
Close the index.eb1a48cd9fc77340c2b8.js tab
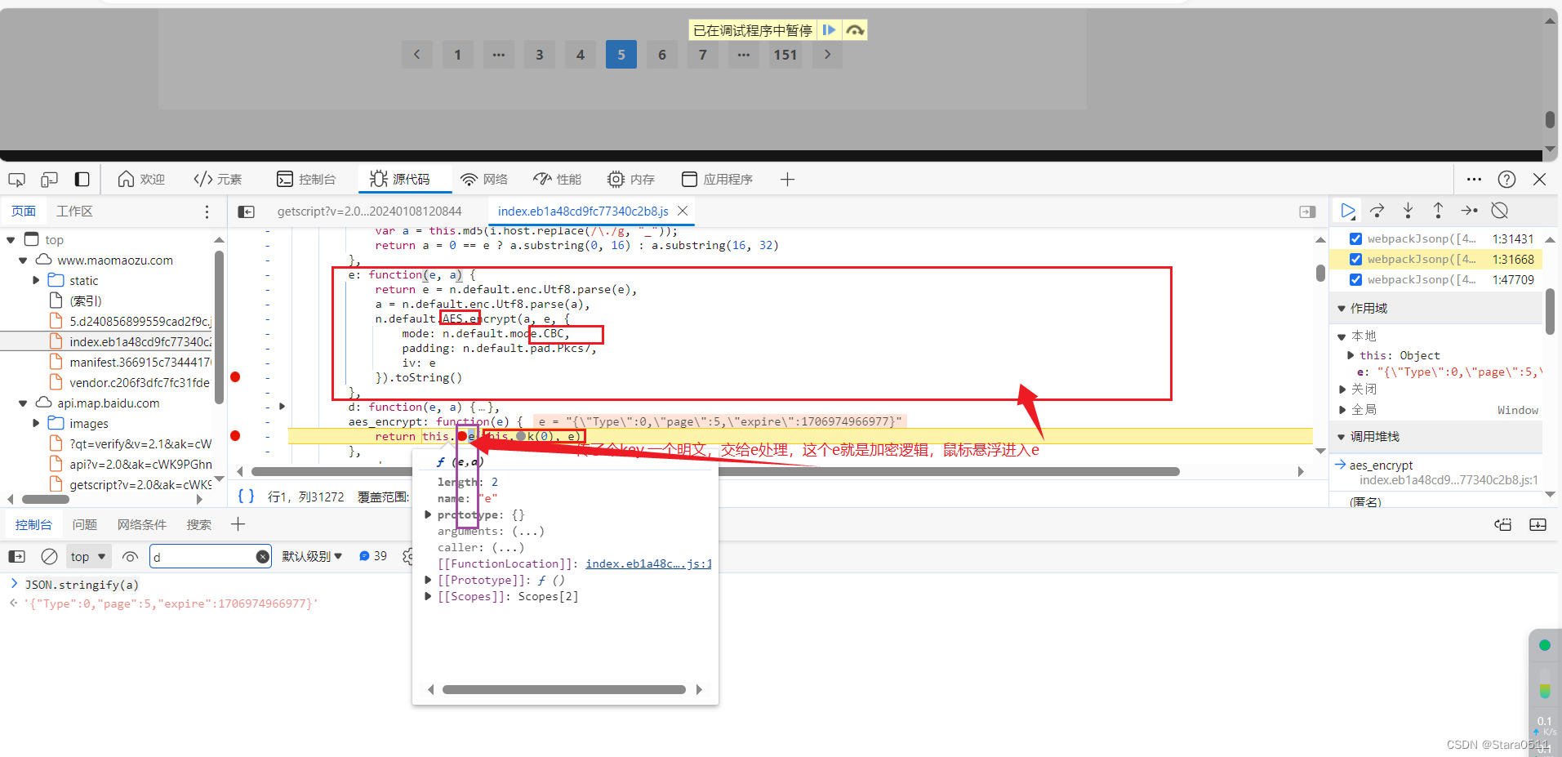coord(683,211)
